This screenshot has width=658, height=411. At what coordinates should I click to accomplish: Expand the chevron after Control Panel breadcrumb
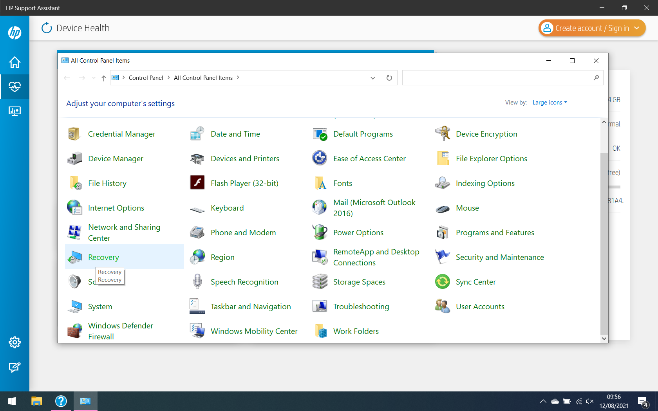(x=169, y=78)
